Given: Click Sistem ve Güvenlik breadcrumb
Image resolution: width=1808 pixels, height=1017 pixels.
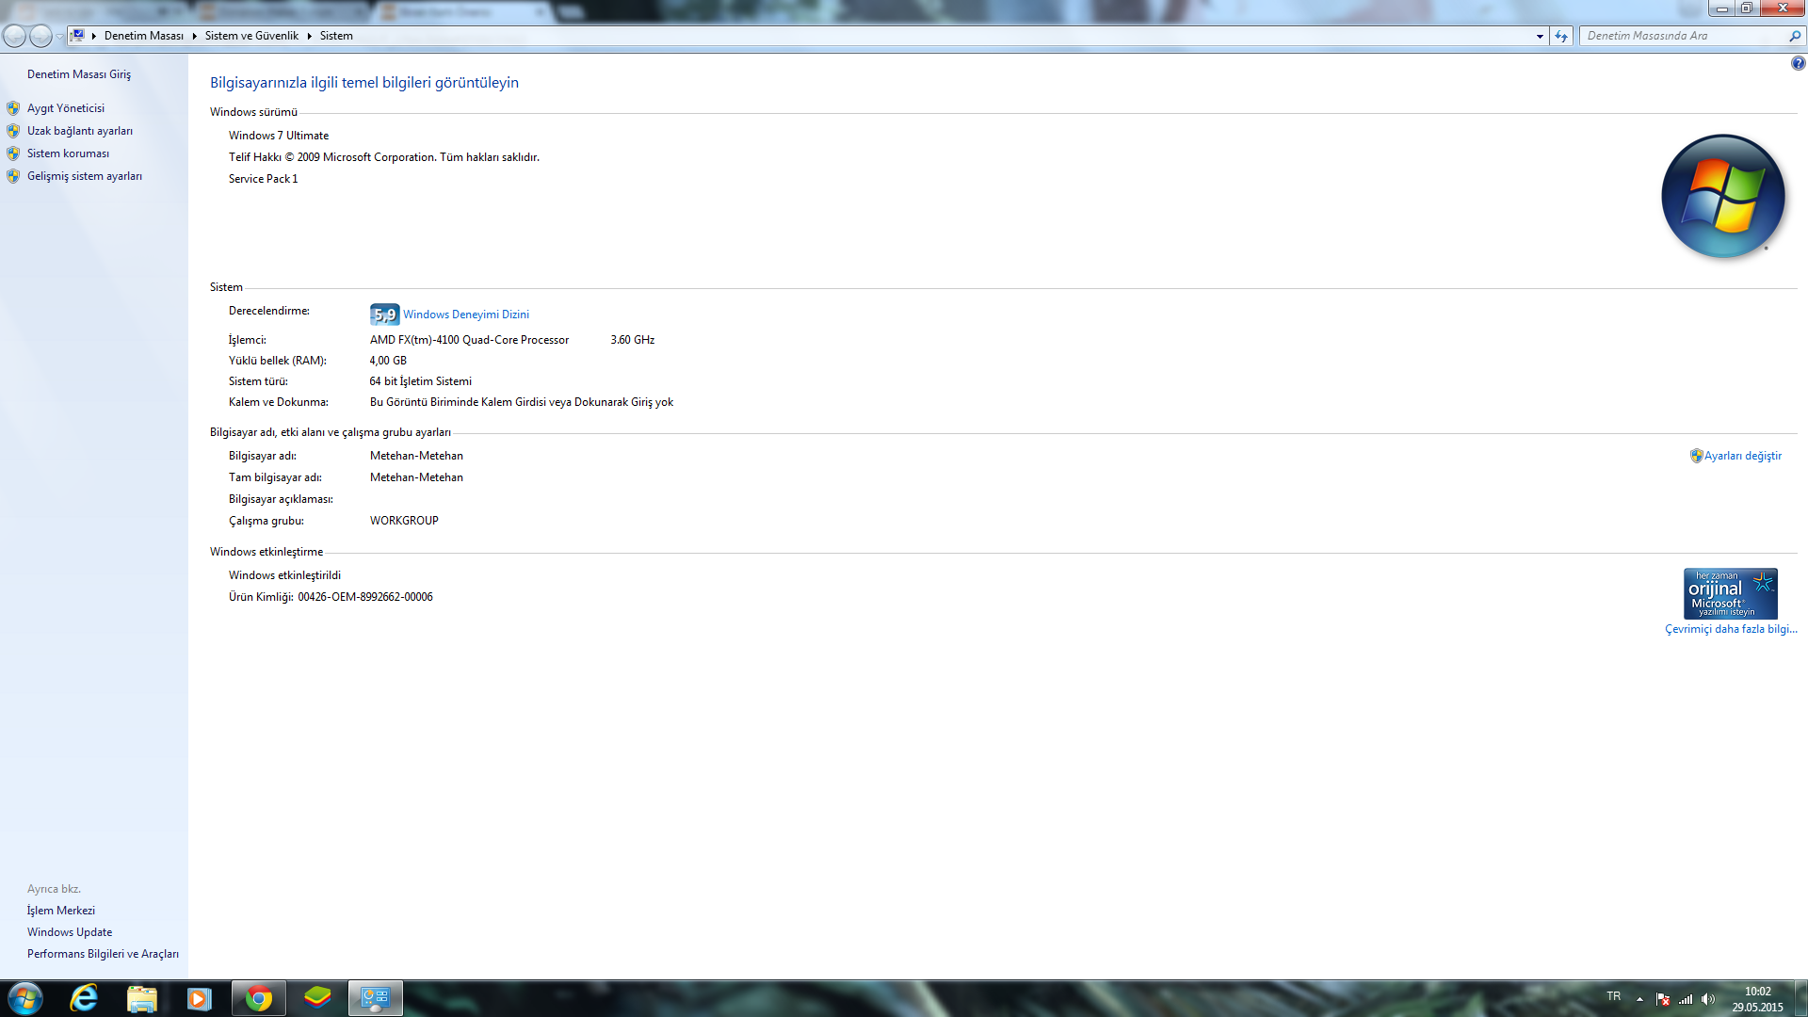Looking at the screenshot, I should tap(251, 36).
